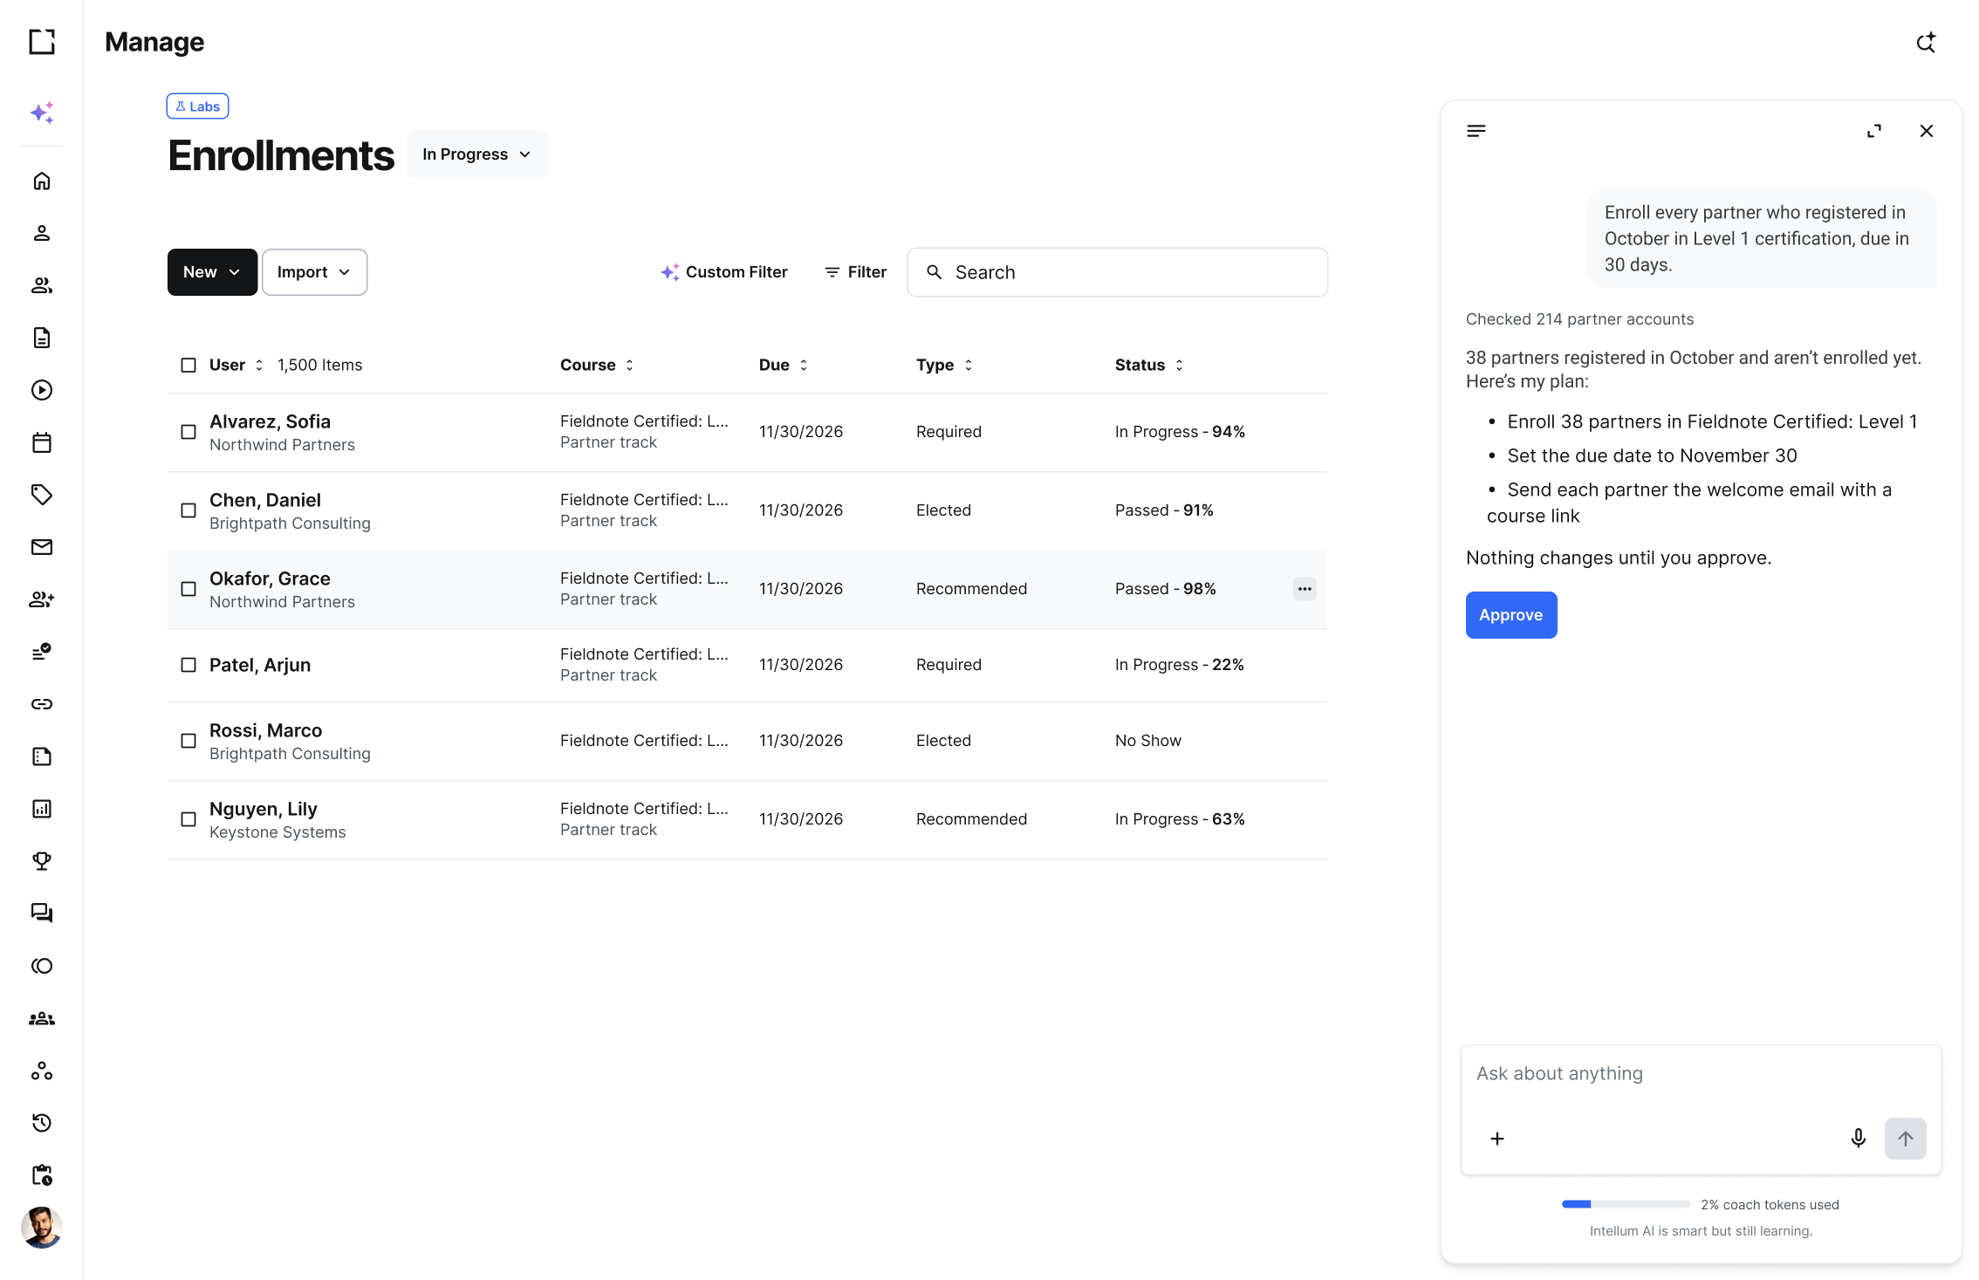Sort by the Due column
The width and height of the screenshot is (1979, 1280).
pos(784,365)
